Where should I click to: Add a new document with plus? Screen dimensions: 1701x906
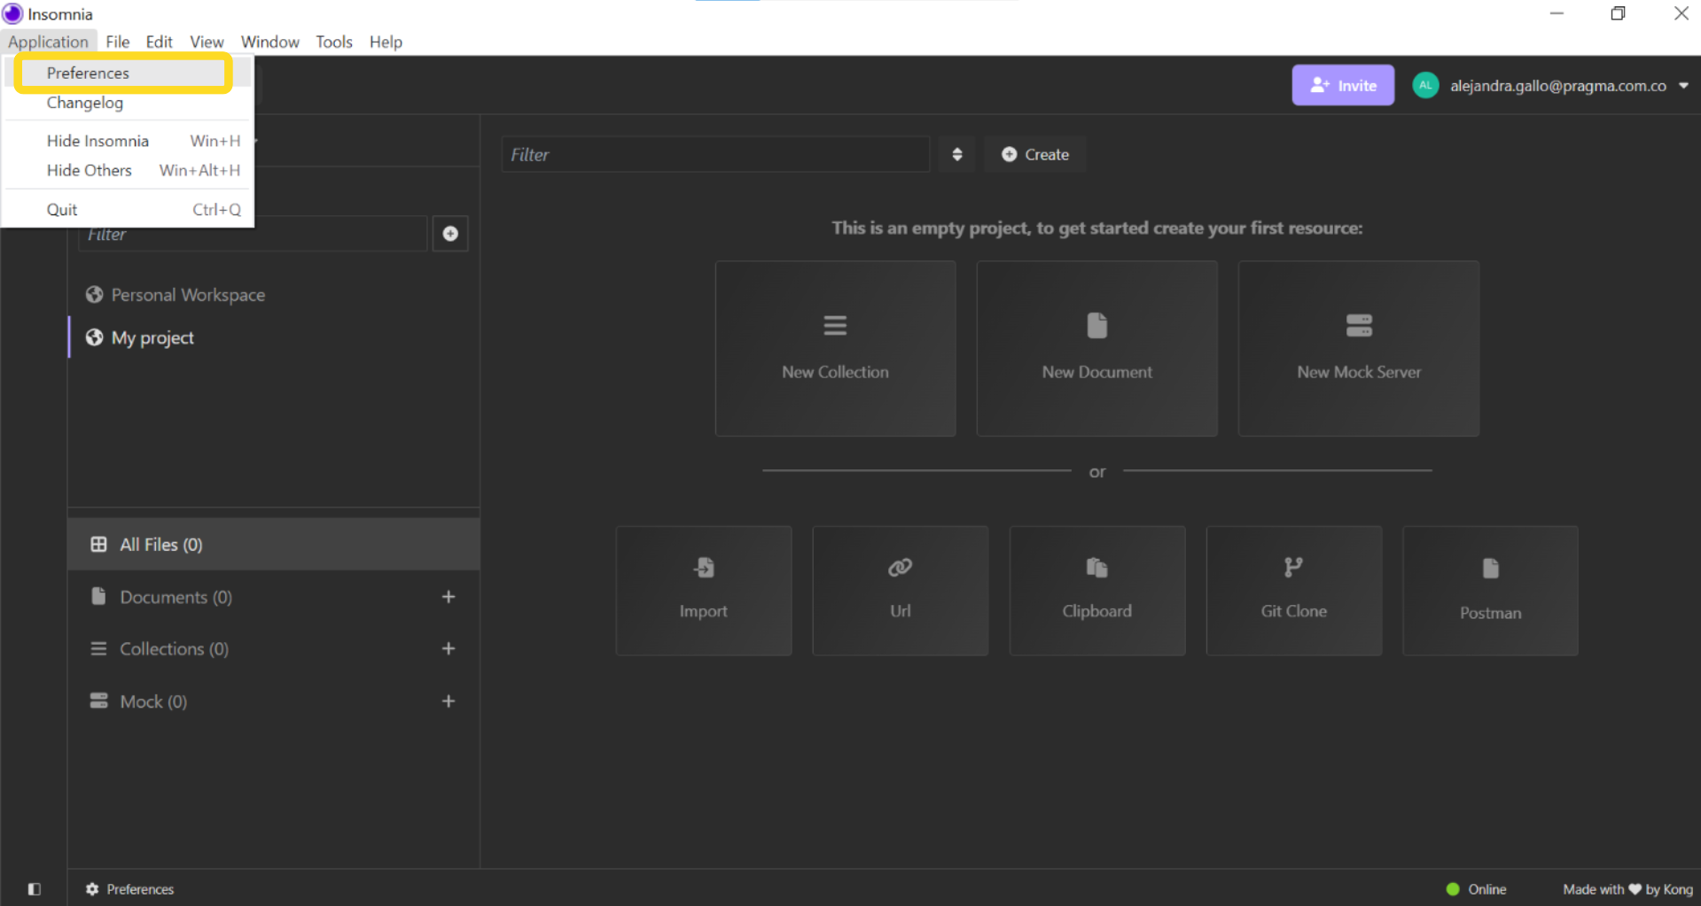(x=449, y=597)
